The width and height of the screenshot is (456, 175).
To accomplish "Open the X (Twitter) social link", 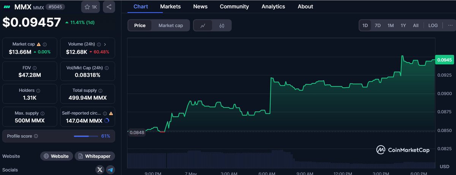I will pos(100,170).
